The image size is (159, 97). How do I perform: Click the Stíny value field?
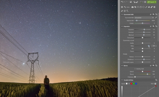coord(153,46)
